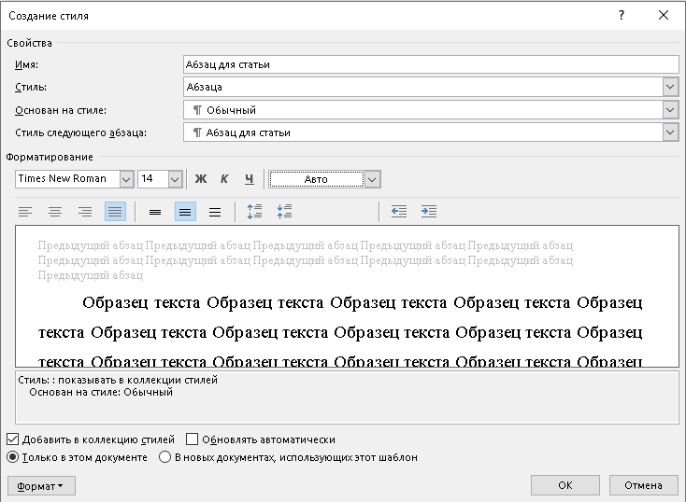Align paragraph text left
The height and width of the screenshot is (502, 686).
click(x=25, y=212)
